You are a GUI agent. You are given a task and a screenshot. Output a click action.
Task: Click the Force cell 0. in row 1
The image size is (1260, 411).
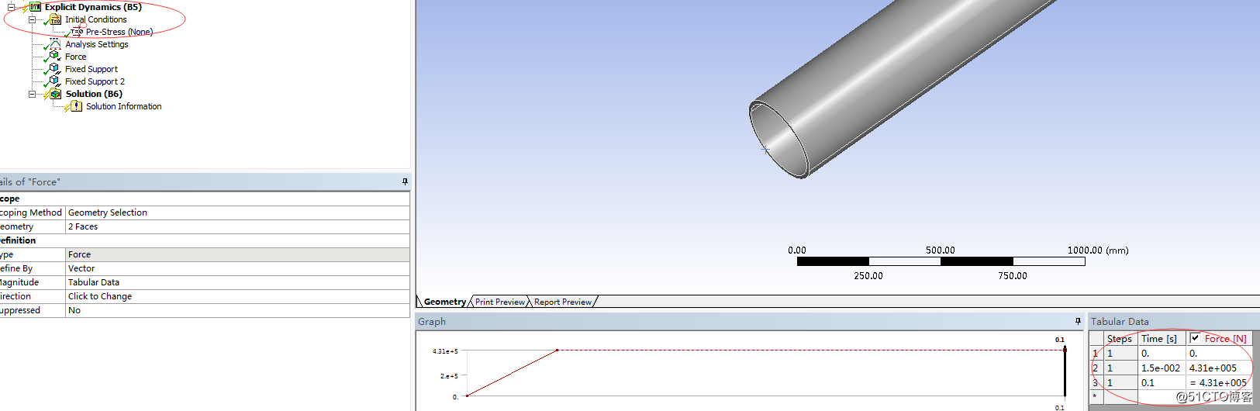tap(1219, 354)
